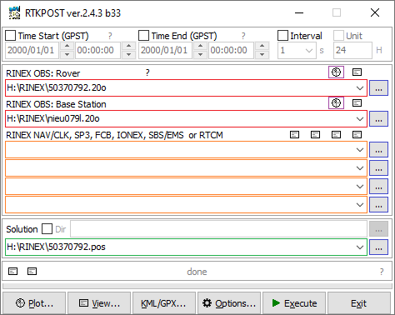Screen dimensions: 395x315
Task: Enable the Time Start (GPST) checkbox
Action: pos(11,36)
